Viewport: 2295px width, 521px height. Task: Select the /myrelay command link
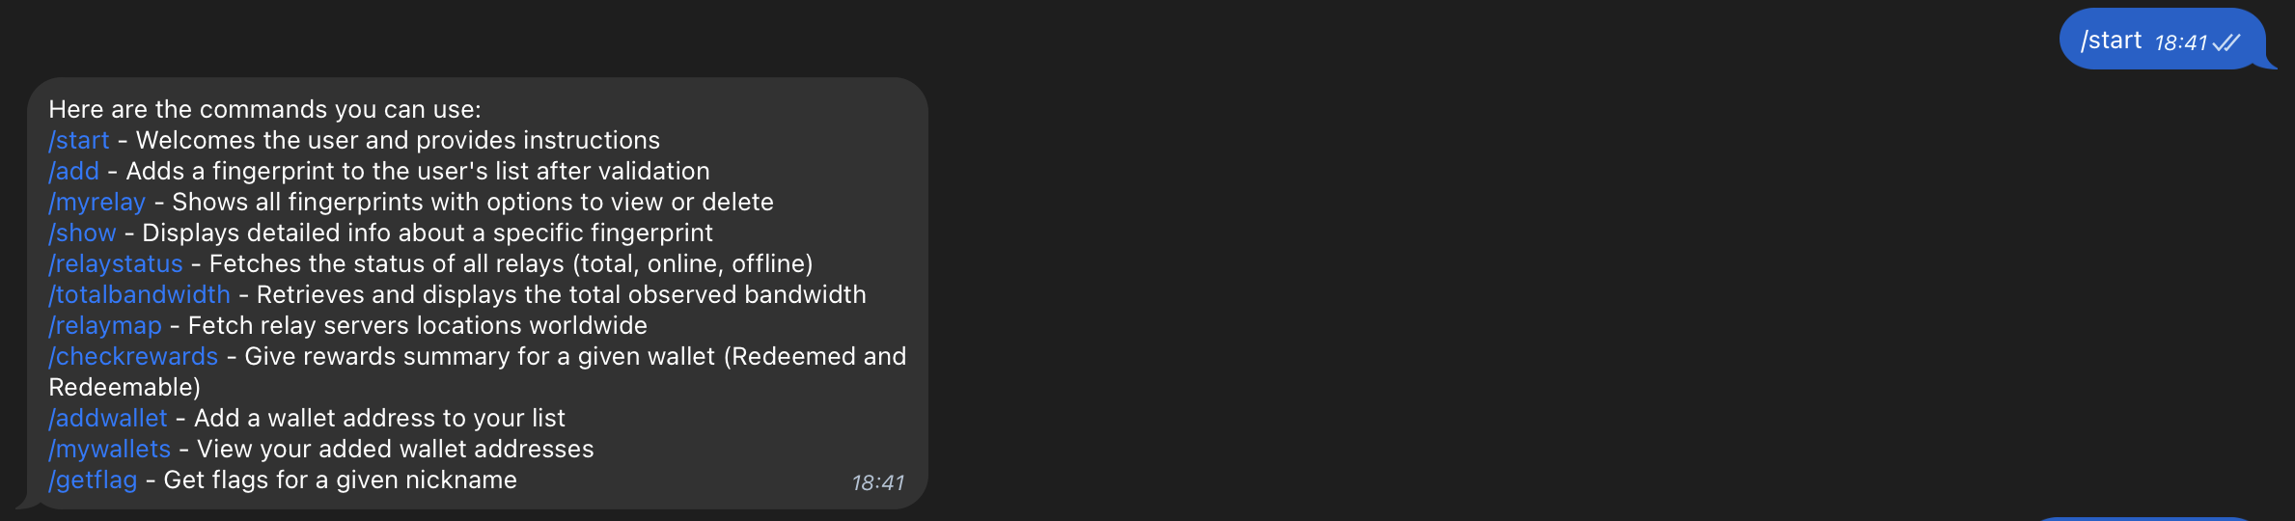coord(97,203)
